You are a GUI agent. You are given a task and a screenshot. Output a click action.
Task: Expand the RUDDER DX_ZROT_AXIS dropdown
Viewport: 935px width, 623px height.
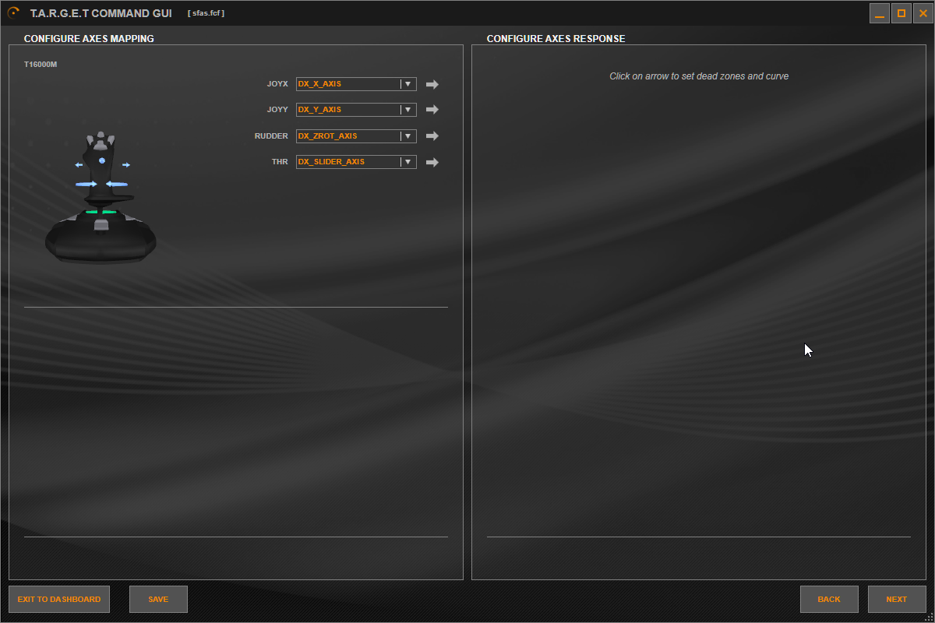356,136
